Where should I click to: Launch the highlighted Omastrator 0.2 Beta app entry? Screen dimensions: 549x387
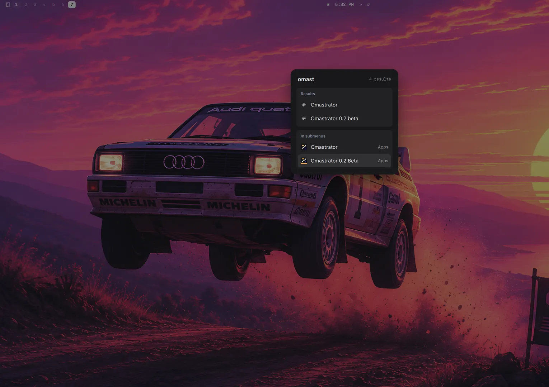tap(344, 161)
